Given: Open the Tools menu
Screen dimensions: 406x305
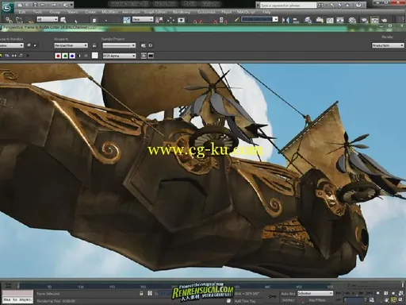Looking at the screenshot, I should click(37, 12).
